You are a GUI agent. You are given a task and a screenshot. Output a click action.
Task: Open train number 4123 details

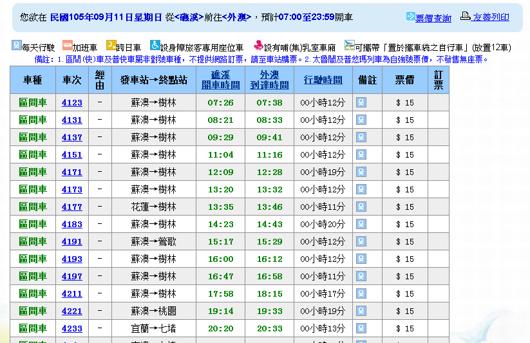(72, 103)
